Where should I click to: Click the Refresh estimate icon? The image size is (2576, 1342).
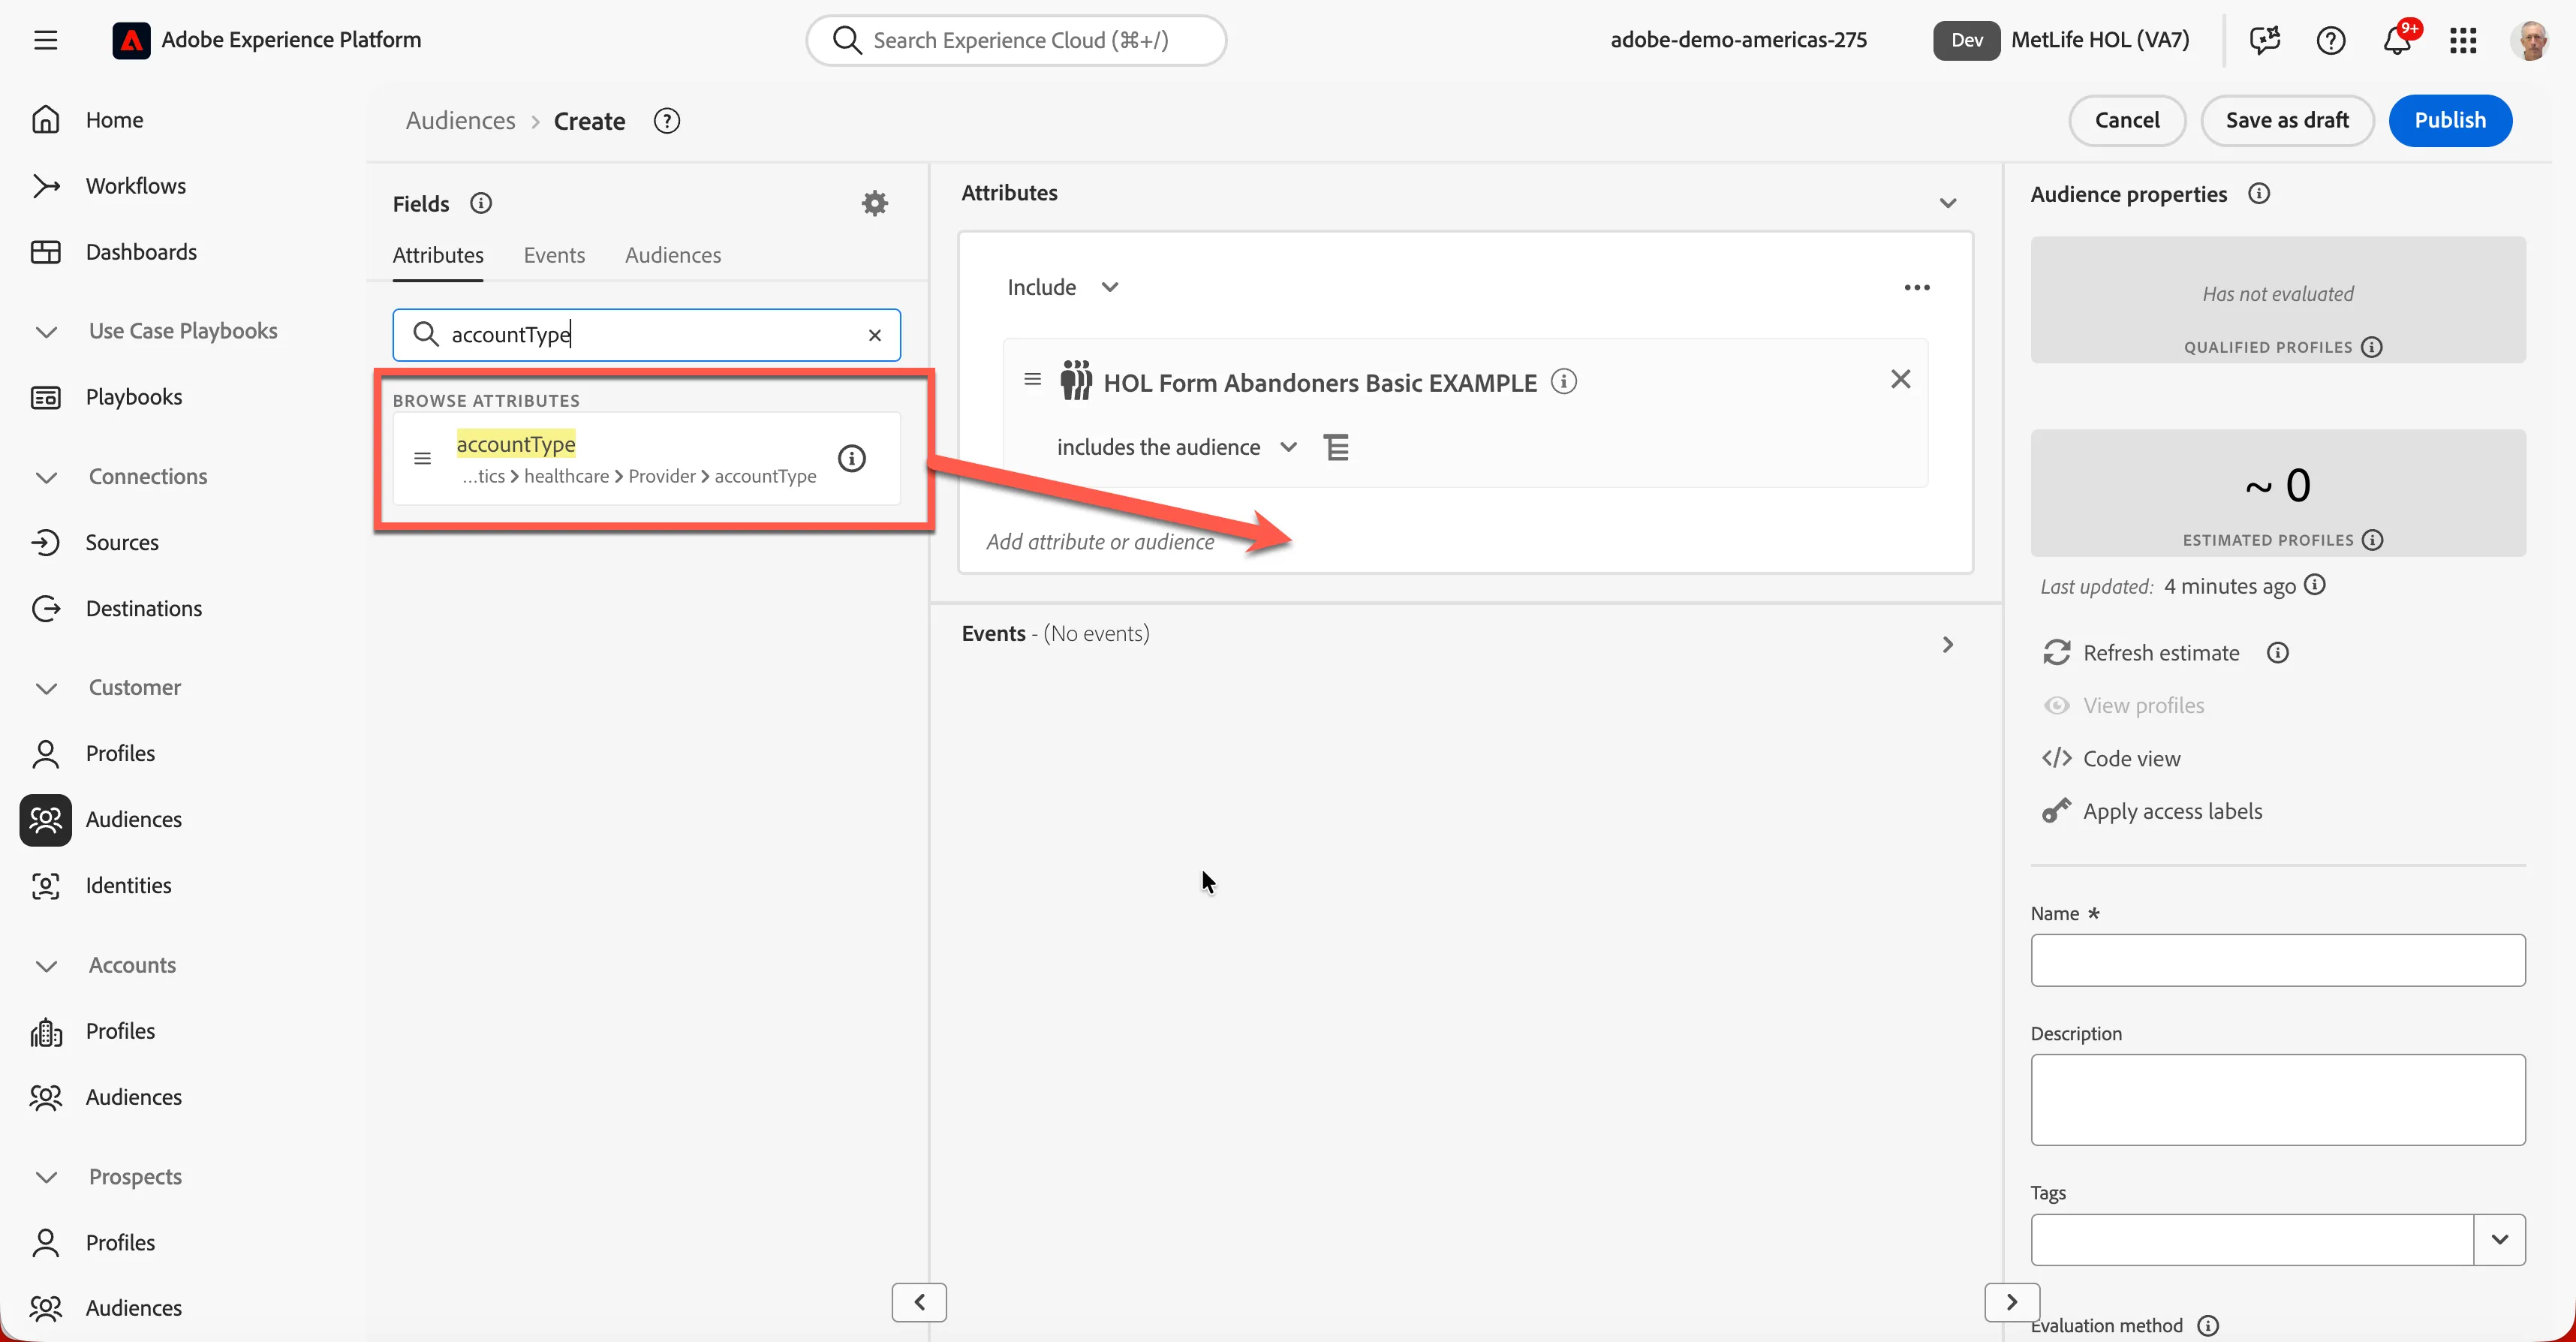click(2056, 653)
